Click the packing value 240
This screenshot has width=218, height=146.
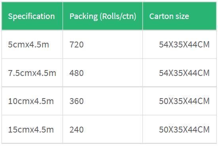pos(76,129)
